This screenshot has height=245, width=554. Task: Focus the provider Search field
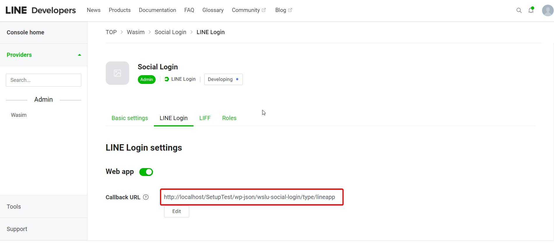(x=43, y=80)
